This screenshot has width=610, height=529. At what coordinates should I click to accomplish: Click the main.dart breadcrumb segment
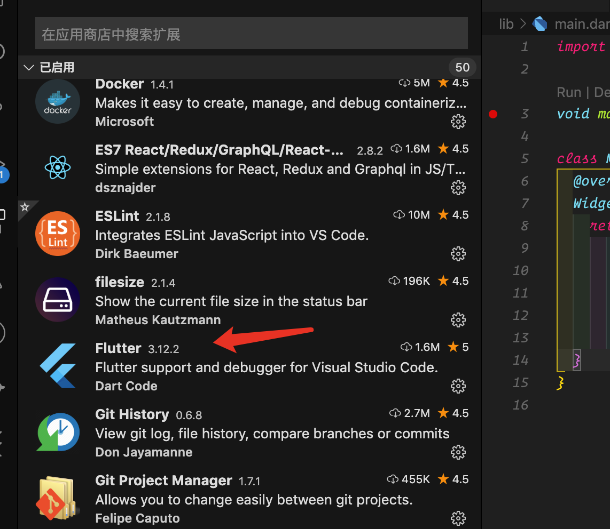click(x=582, y=24)
